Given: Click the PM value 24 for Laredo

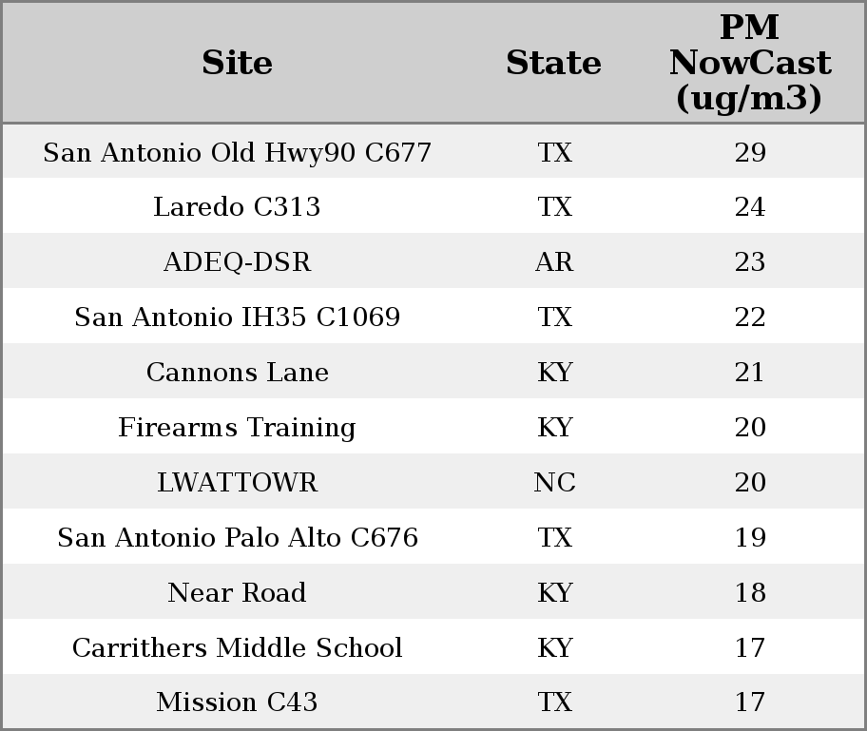Looking at the screenshot, I should (750, 207).
